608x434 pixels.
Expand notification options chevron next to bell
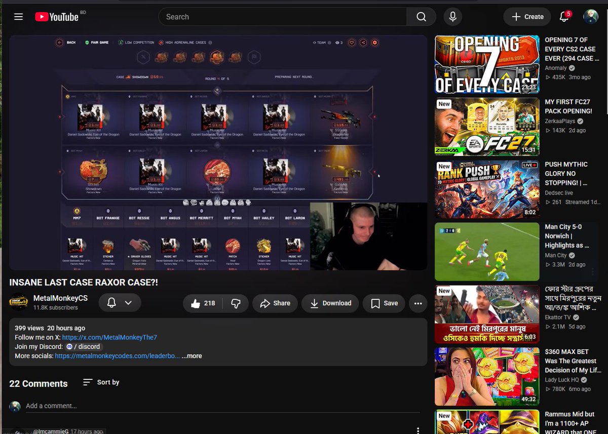[x=128, y=303]
